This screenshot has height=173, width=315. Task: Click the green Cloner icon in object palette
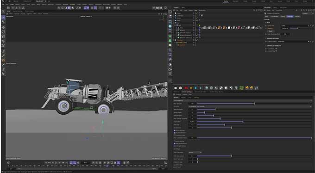tap(170, 41)
